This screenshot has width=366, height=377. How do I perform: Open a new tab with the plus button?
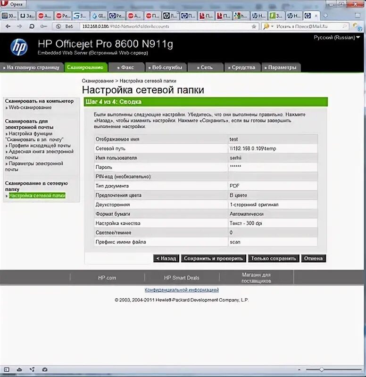(x=325, y=16)
